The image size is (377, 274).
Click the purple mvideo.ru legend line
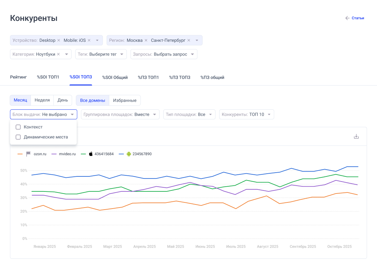[54, 154]
